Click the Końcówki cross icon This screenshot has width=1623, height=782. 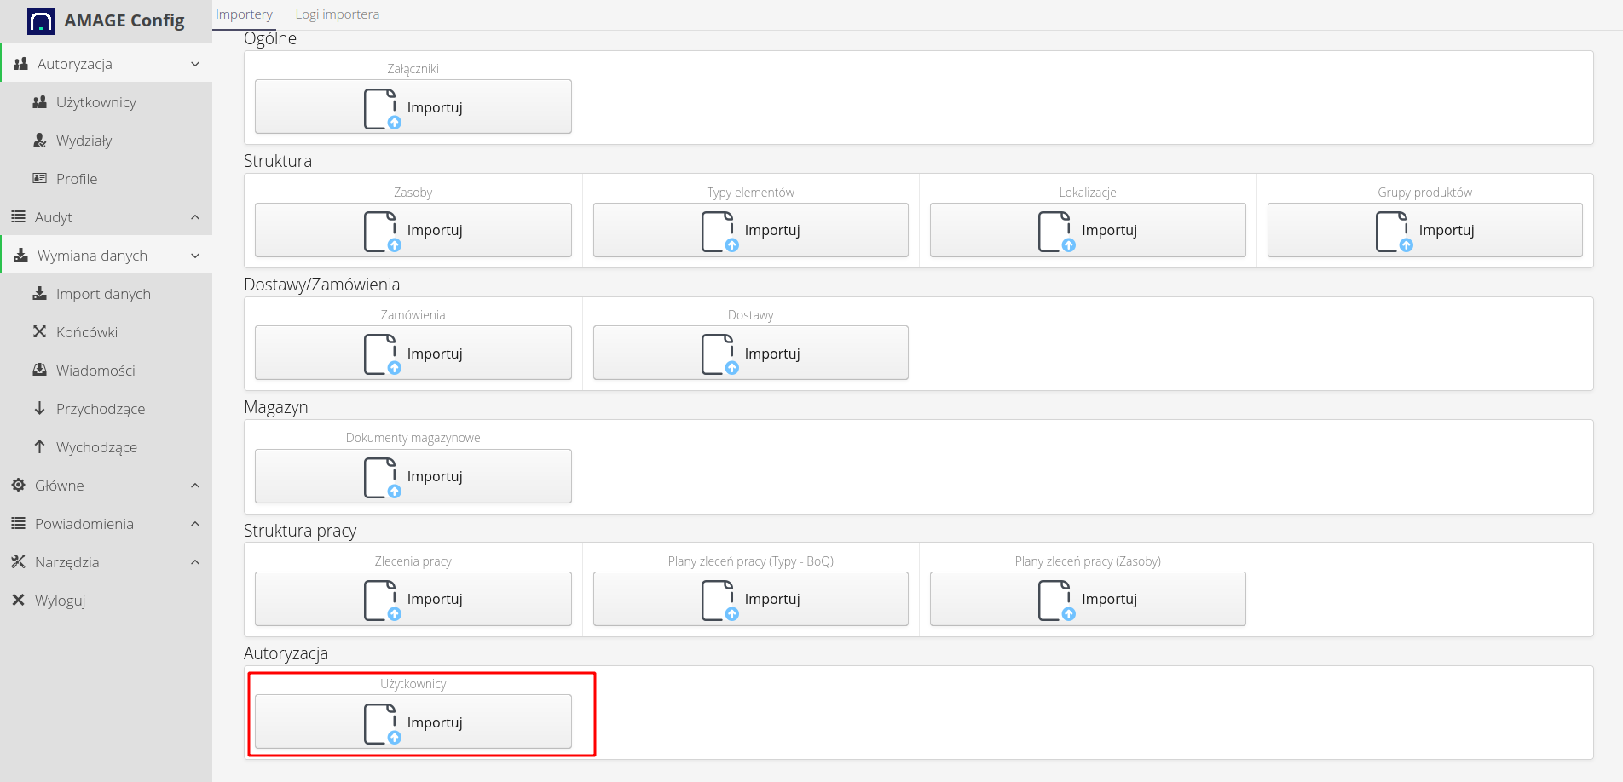coord(39,332)
